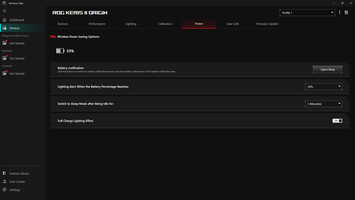355x200 pixels.
Task: Click the Devices icon in the sidebar
Action: (5, 28)
